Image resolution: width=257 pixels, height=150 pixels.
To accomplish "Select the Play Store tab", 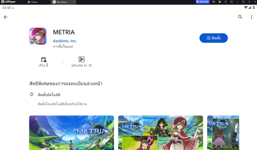I will point(61,2).
